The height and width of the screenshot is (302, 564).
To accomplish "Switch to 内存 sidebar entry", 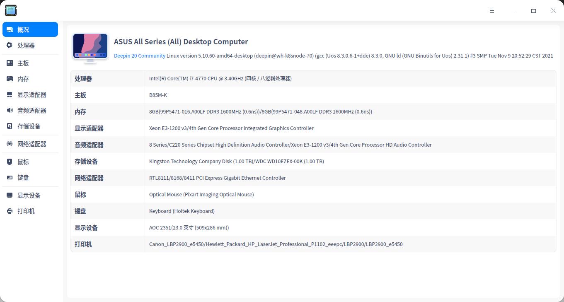I will click(30, 79).
